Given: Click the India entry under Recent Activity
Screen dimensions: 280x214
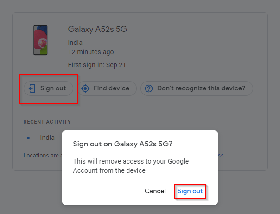Looking at the screenshot, I should coord(47,138).
